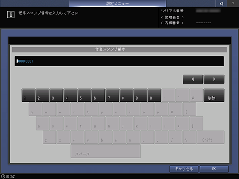Viewport: 239px width, 179px height.
Task: Click the k key
Action: tap(141, 123)
